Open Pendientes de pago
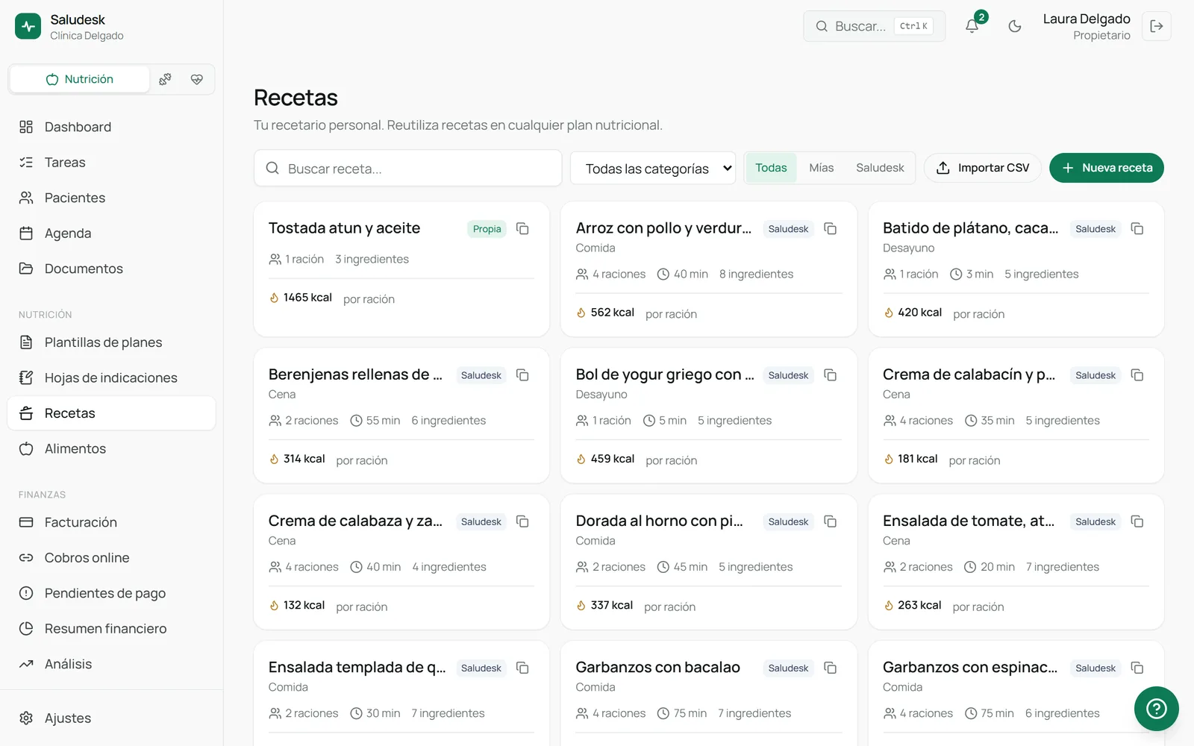Image resolution: width=1194 pixels, height=746 pixels. pyautogui.click(x=111, y=593)
